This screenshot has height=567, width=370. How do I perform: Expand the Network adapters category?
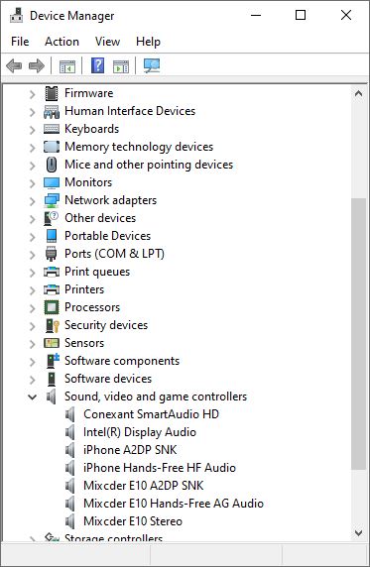32,201
